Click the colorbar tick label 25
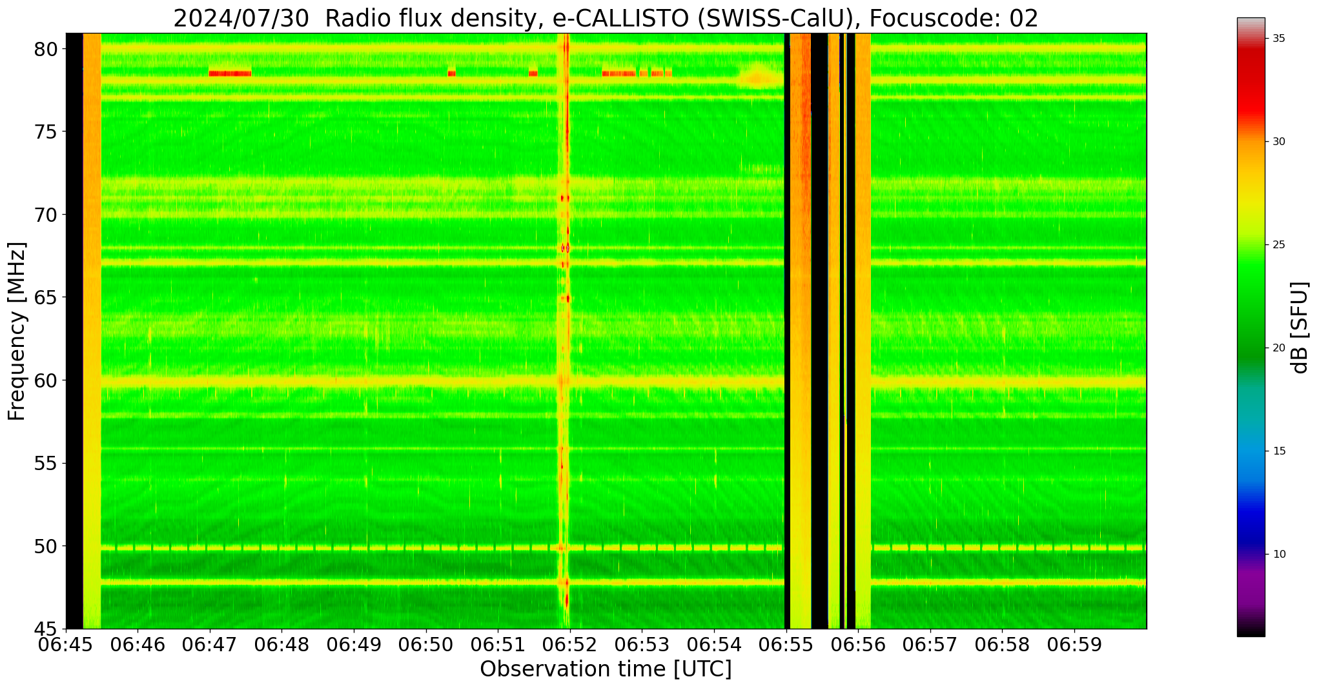The width and height of the screenshot is (1319, 688). point(1279,245)
